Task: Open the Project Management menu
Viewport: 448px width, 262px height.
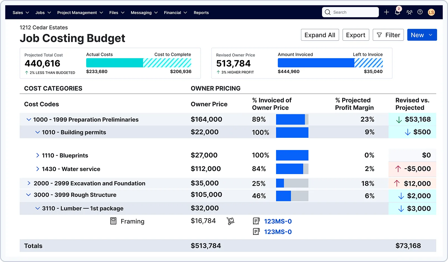Action: [x=80, y=13]
